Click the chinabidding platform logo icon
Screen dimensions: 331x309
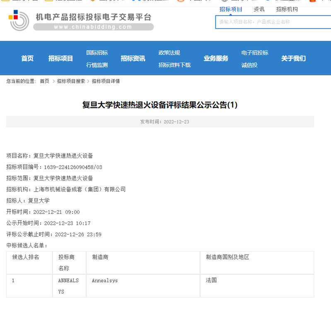pyautogui.click(x=19, y=20)
